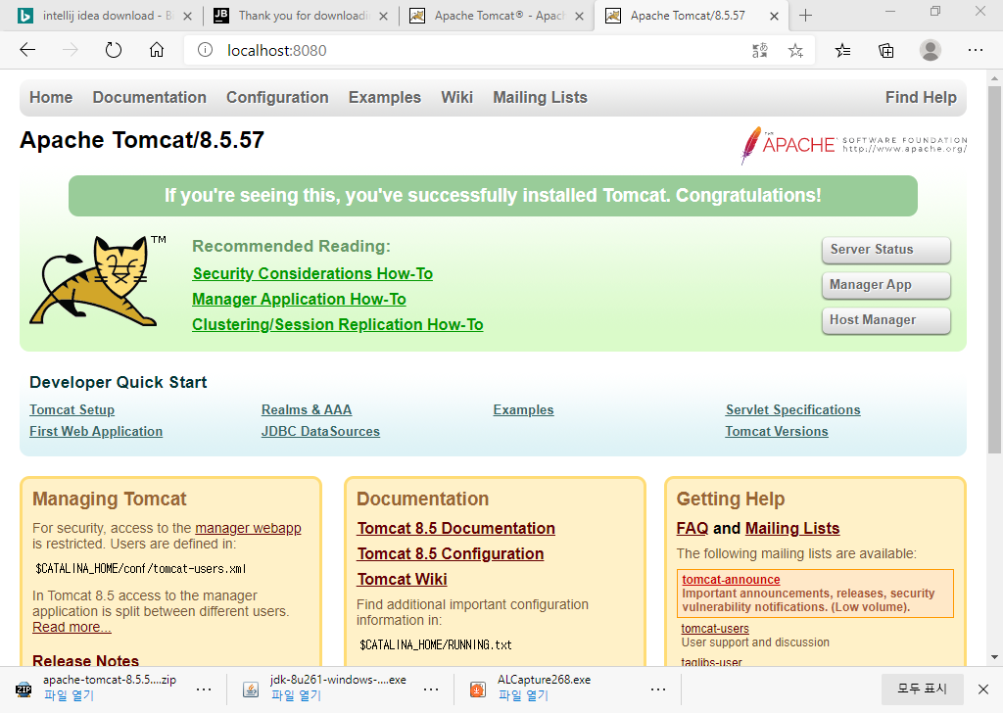Open Documentation in Tomcat navigation bar
1003x713 pixels.
click(150, 97)
